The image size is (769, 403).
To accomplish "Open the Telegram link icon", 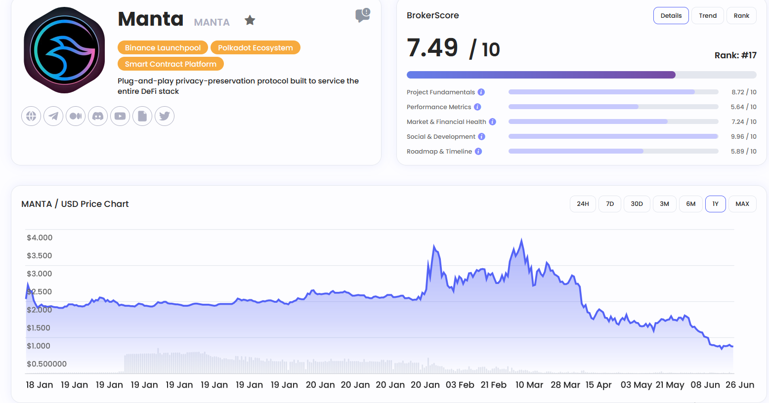I will [53, 116].
